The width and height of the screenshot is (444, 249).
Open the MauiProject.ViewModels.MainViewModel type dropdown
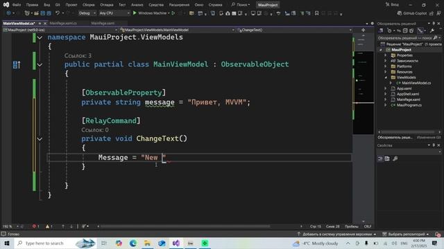point(178,30)
